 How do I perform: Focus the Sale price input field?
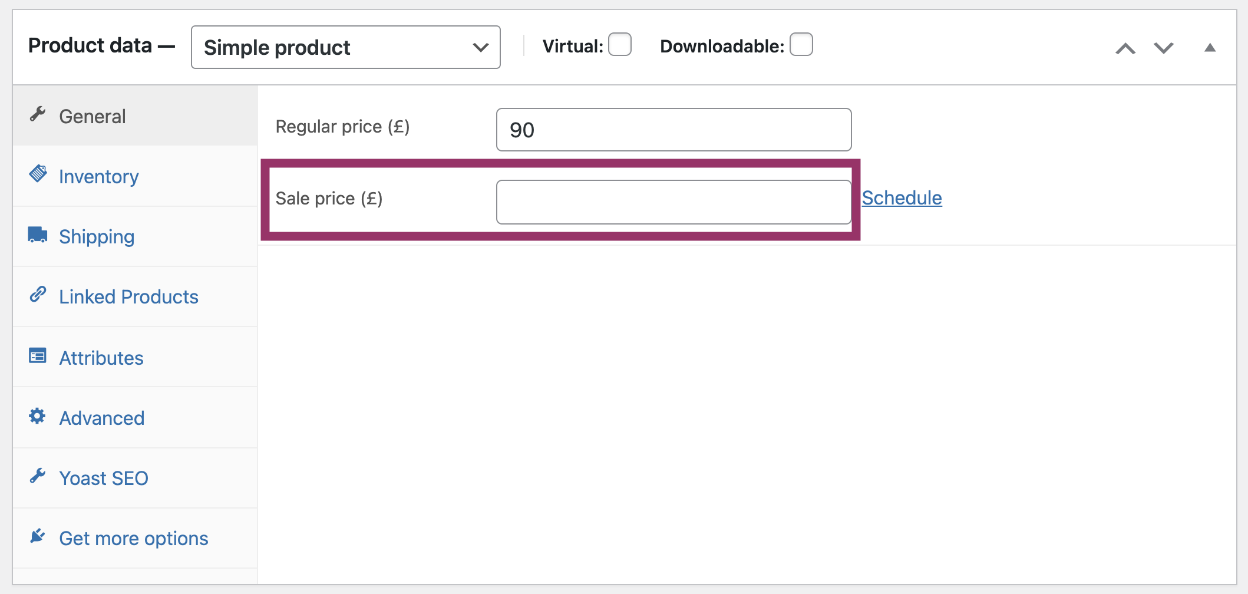(x=673, y=202)
